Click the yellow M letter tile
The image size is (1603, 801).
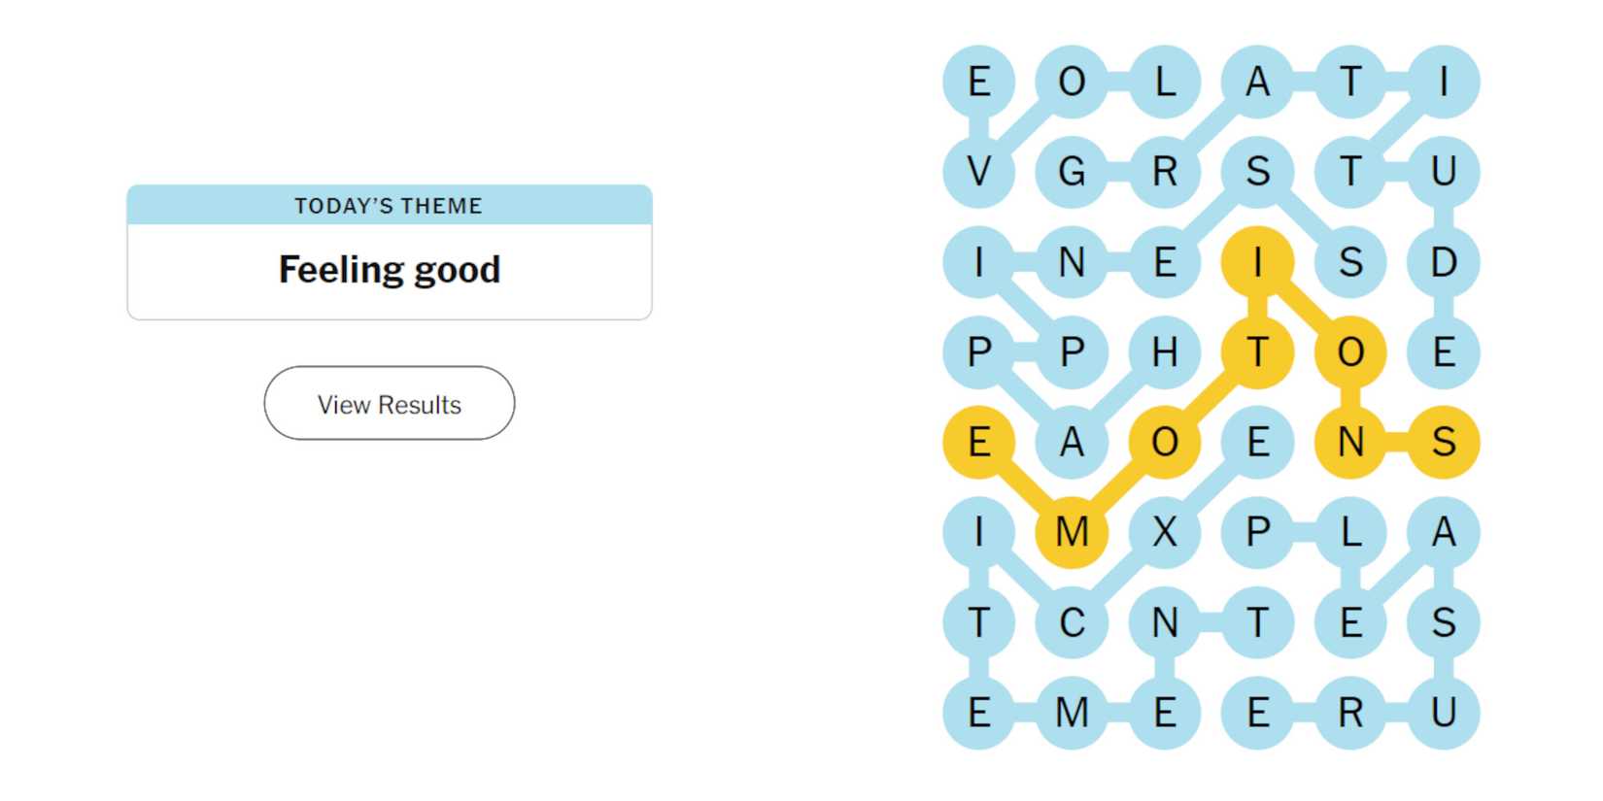tap(1073, 531)
